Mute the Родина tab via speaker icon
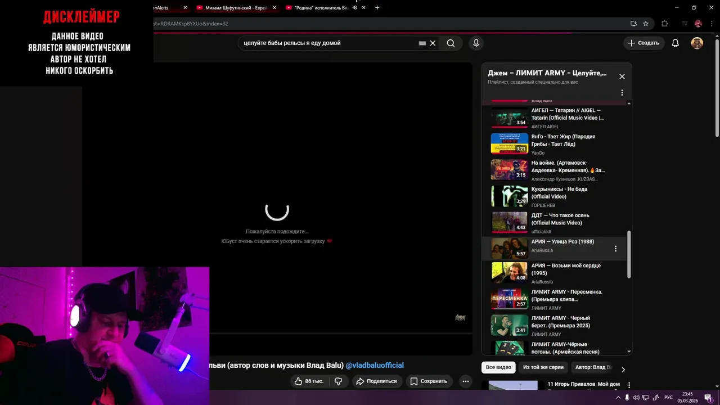The width and height of the screenshot is (720, 405). click(354, 8)
